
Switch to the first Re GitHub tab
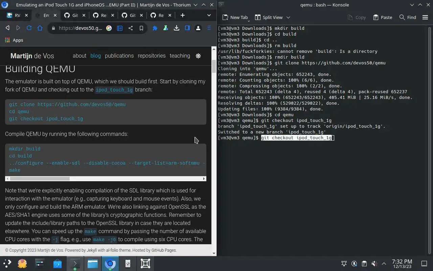pyautogui.click(x=100, y=15)
